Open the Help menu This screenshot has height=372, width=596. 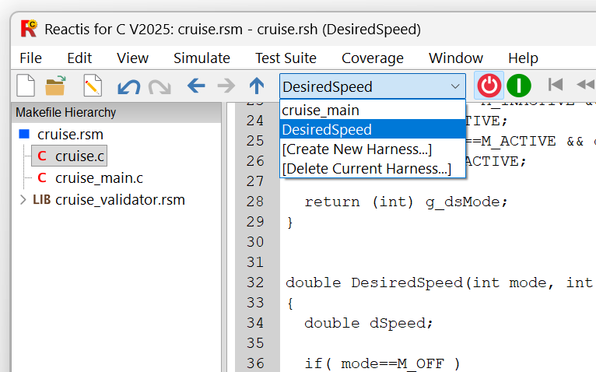click(523, 58)
